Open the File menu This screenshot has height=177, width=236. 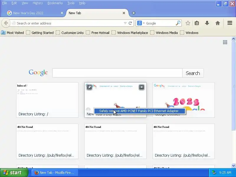[4, 3]
